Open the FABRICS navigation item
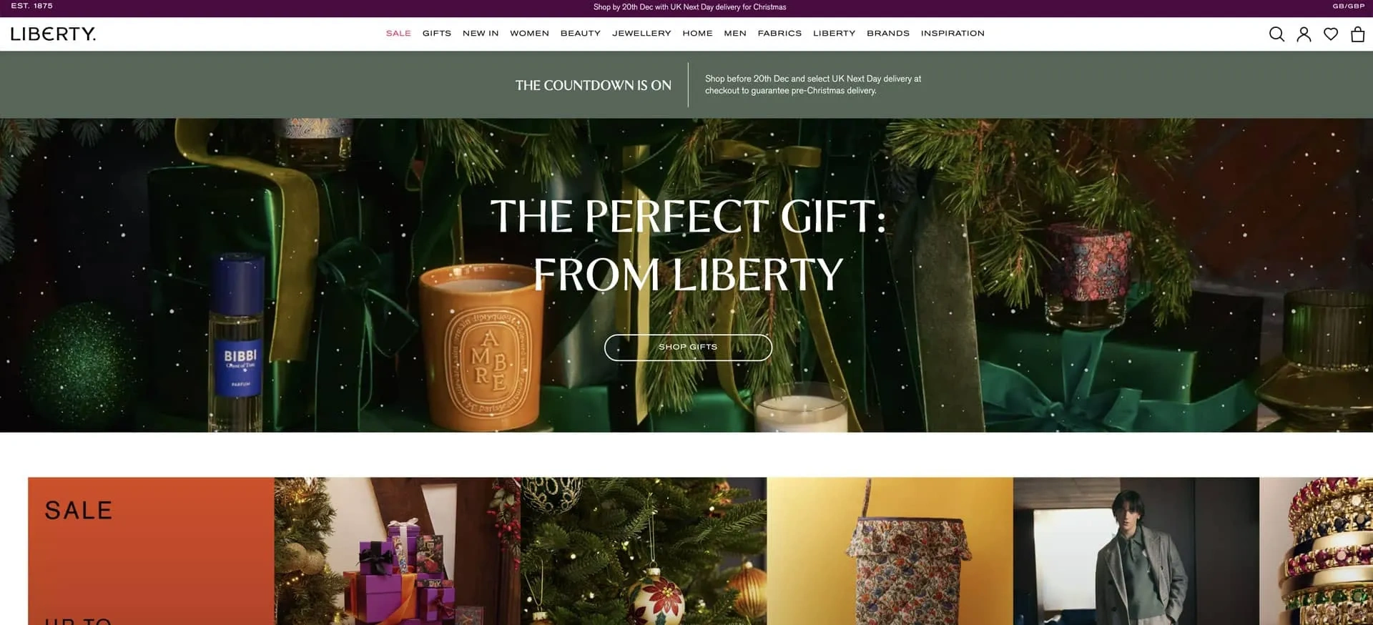Image resolution: width=1373 pixels, height=625 pixels. pos(779,34)
